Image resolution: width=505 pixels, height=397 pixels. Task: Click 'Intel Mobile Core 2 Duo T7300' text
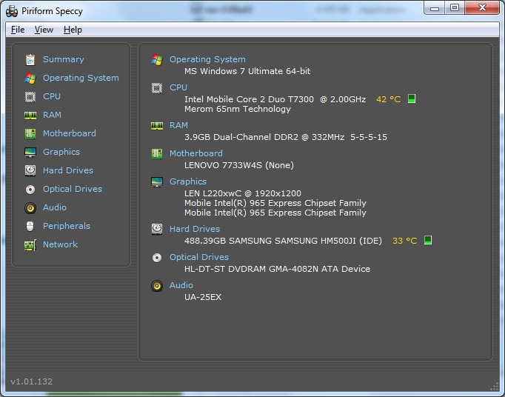coord(249,99)
